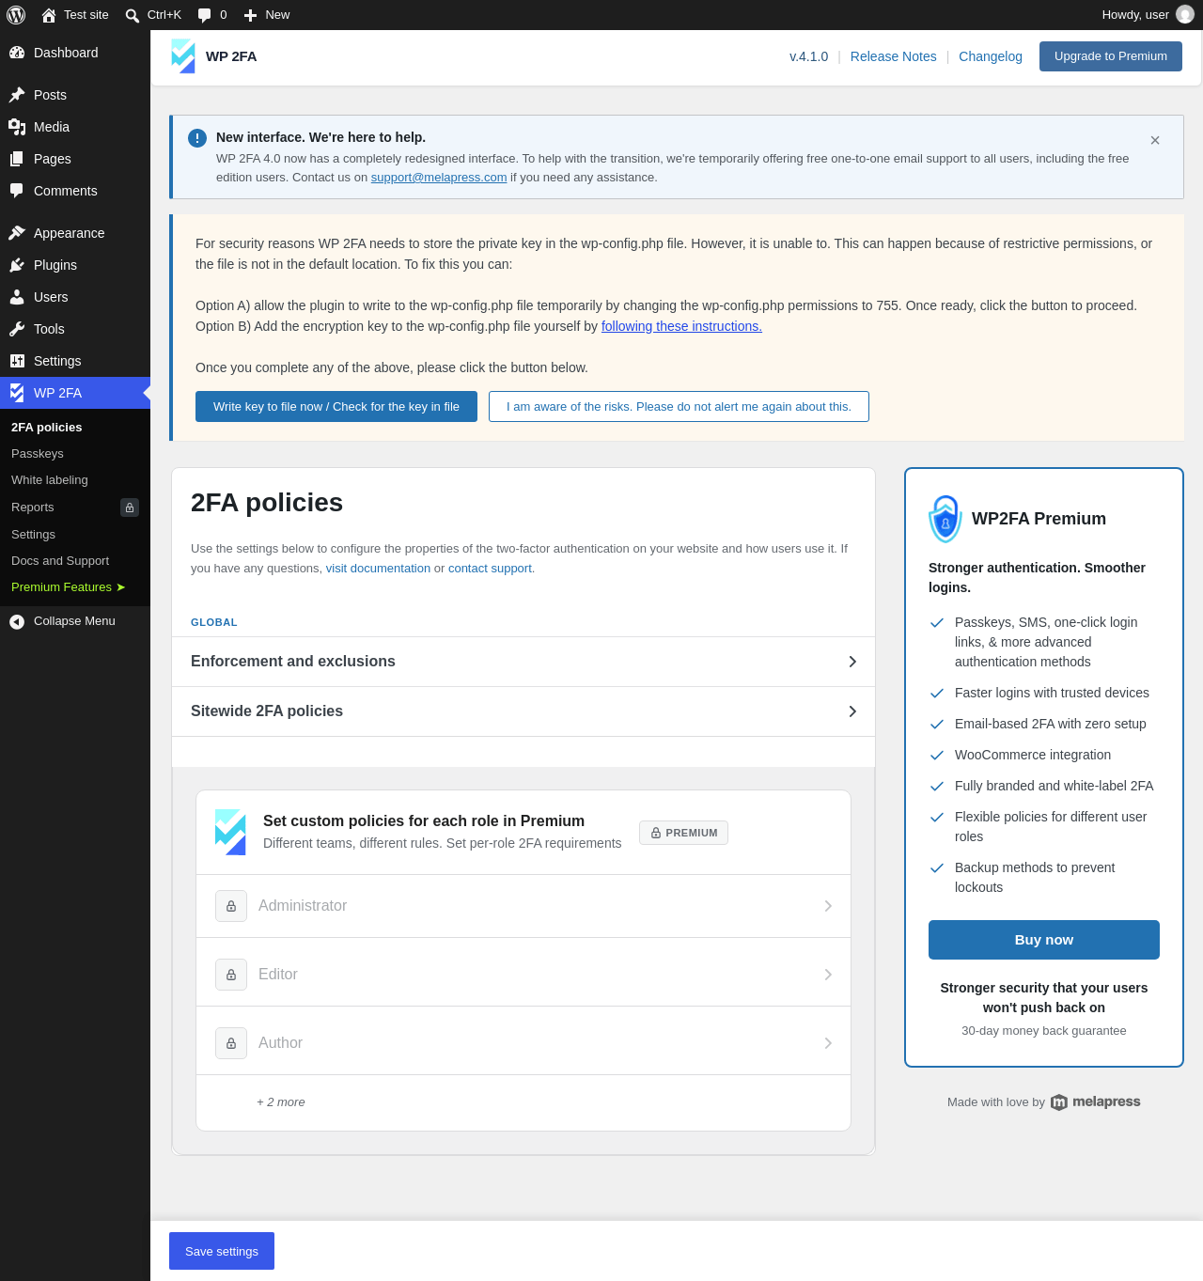Open the following these instructions link
The width and height of the screenshot is (1203, 1281).
pos(681,326)
